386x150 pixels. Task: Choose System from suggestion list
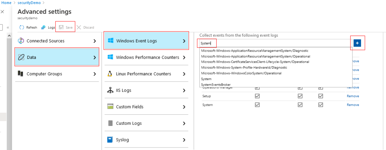206,79
